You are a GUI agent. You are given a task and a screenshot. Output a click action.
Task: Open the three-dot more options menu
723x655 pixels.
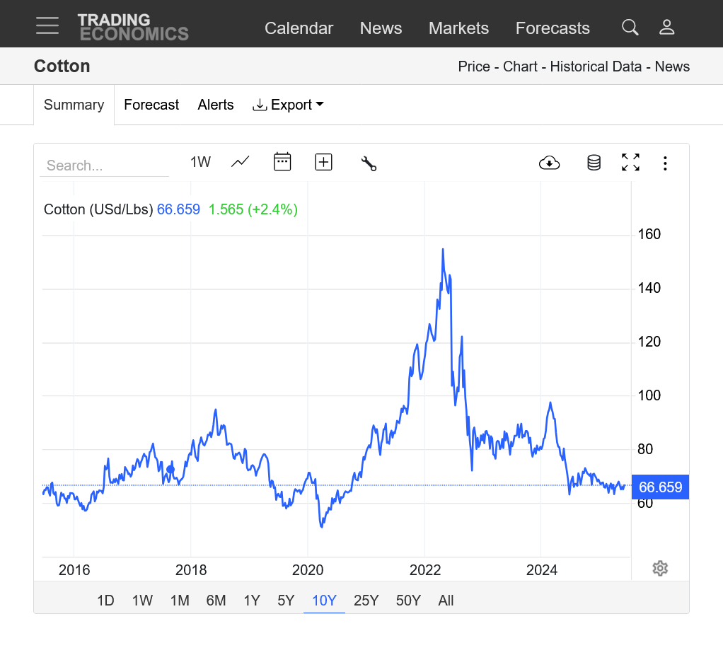(x=665, y=163)
